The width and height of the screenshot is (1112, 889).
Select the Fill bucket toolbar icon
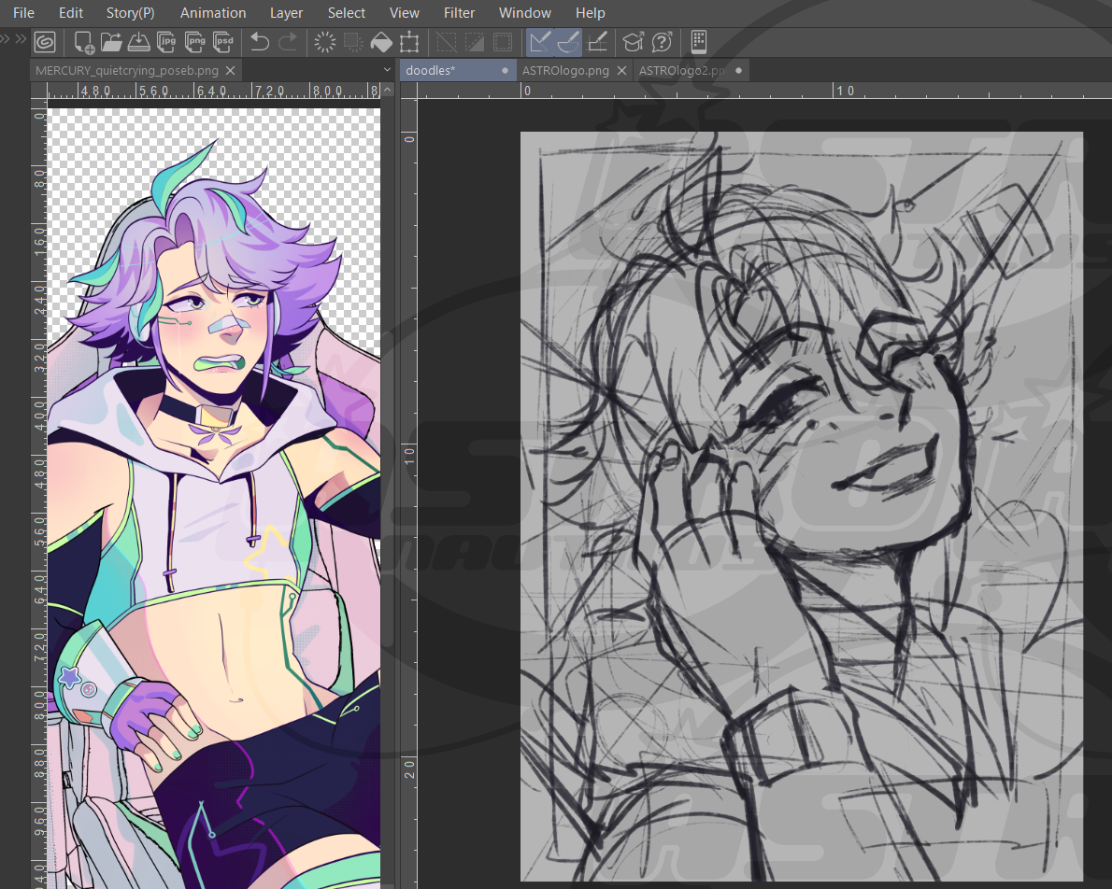click(381, 42)
